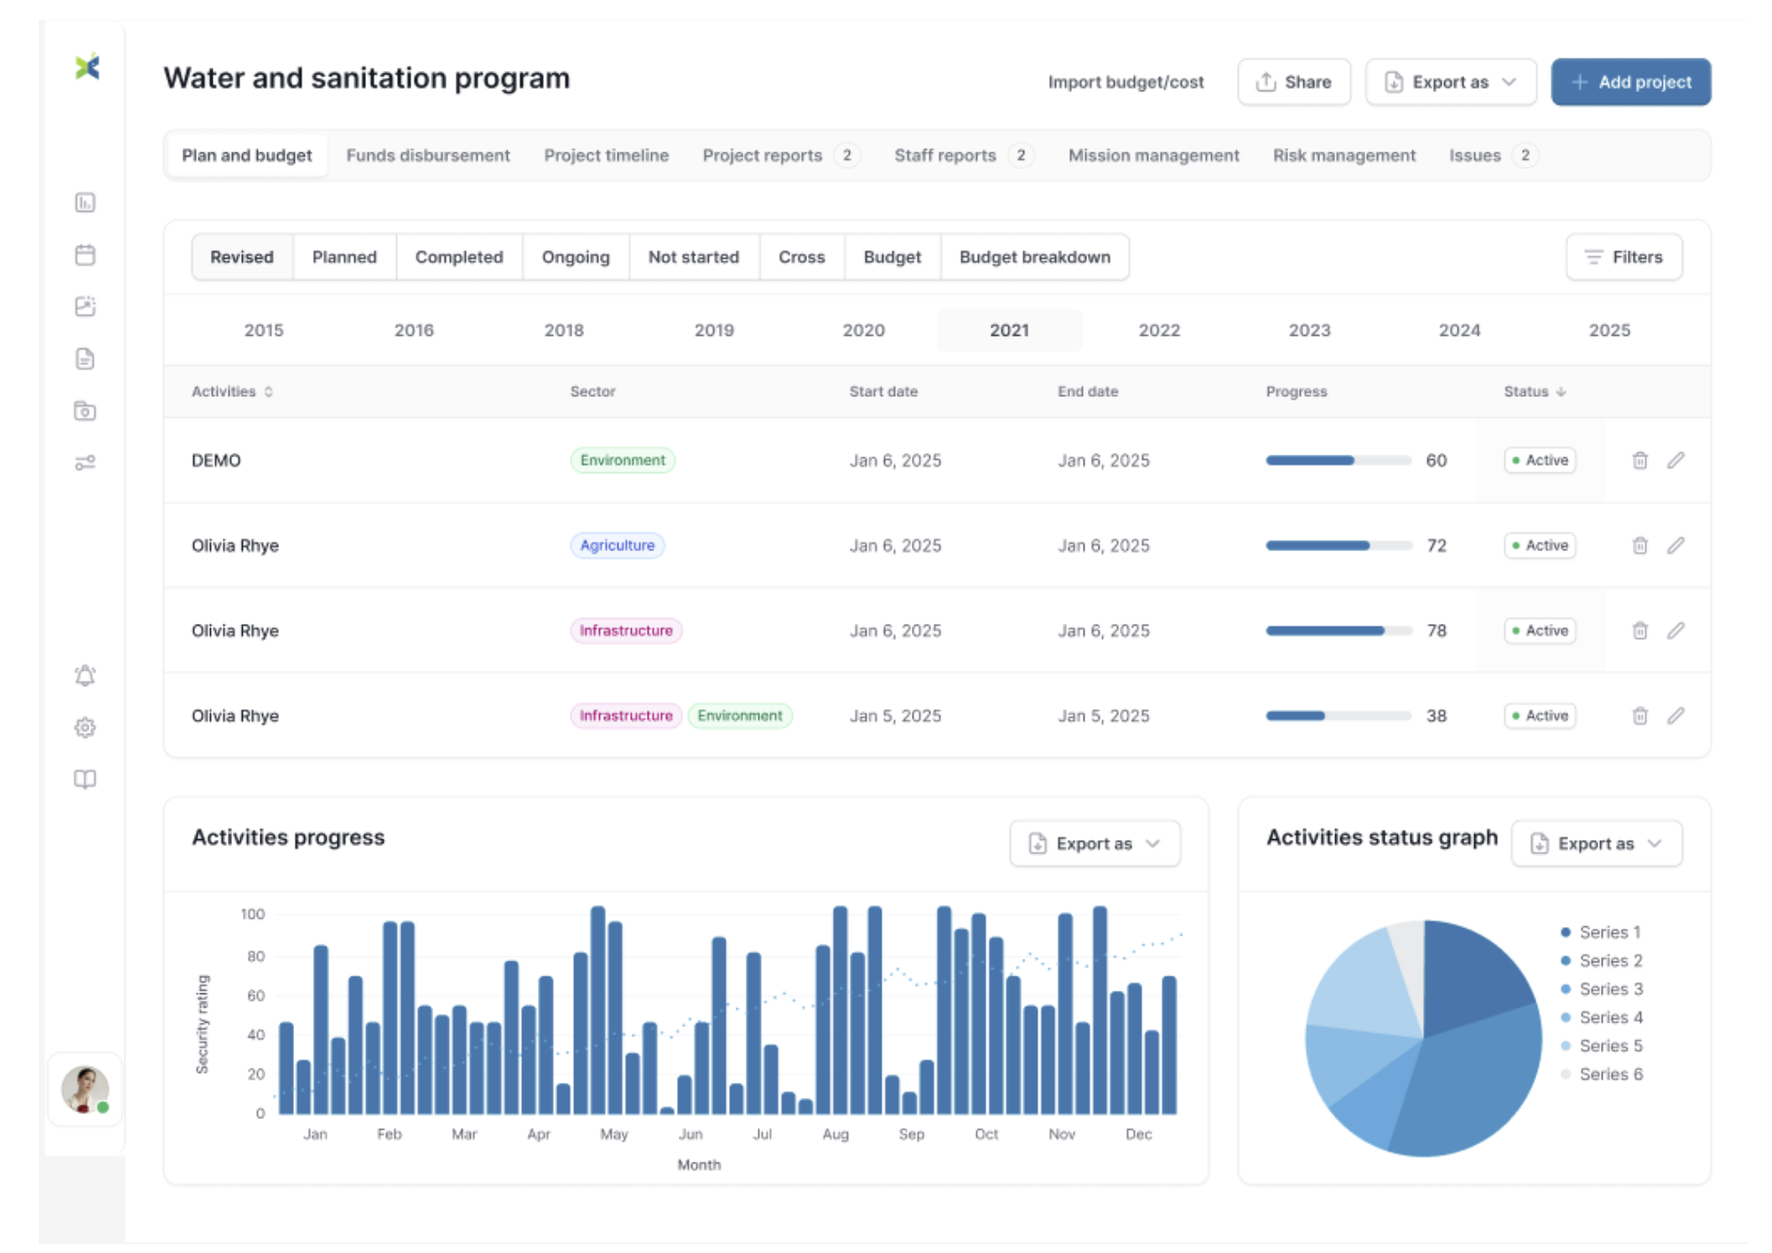Open the Risk management tab
The image size is (1772, 1253).
tap(1344, 155)
